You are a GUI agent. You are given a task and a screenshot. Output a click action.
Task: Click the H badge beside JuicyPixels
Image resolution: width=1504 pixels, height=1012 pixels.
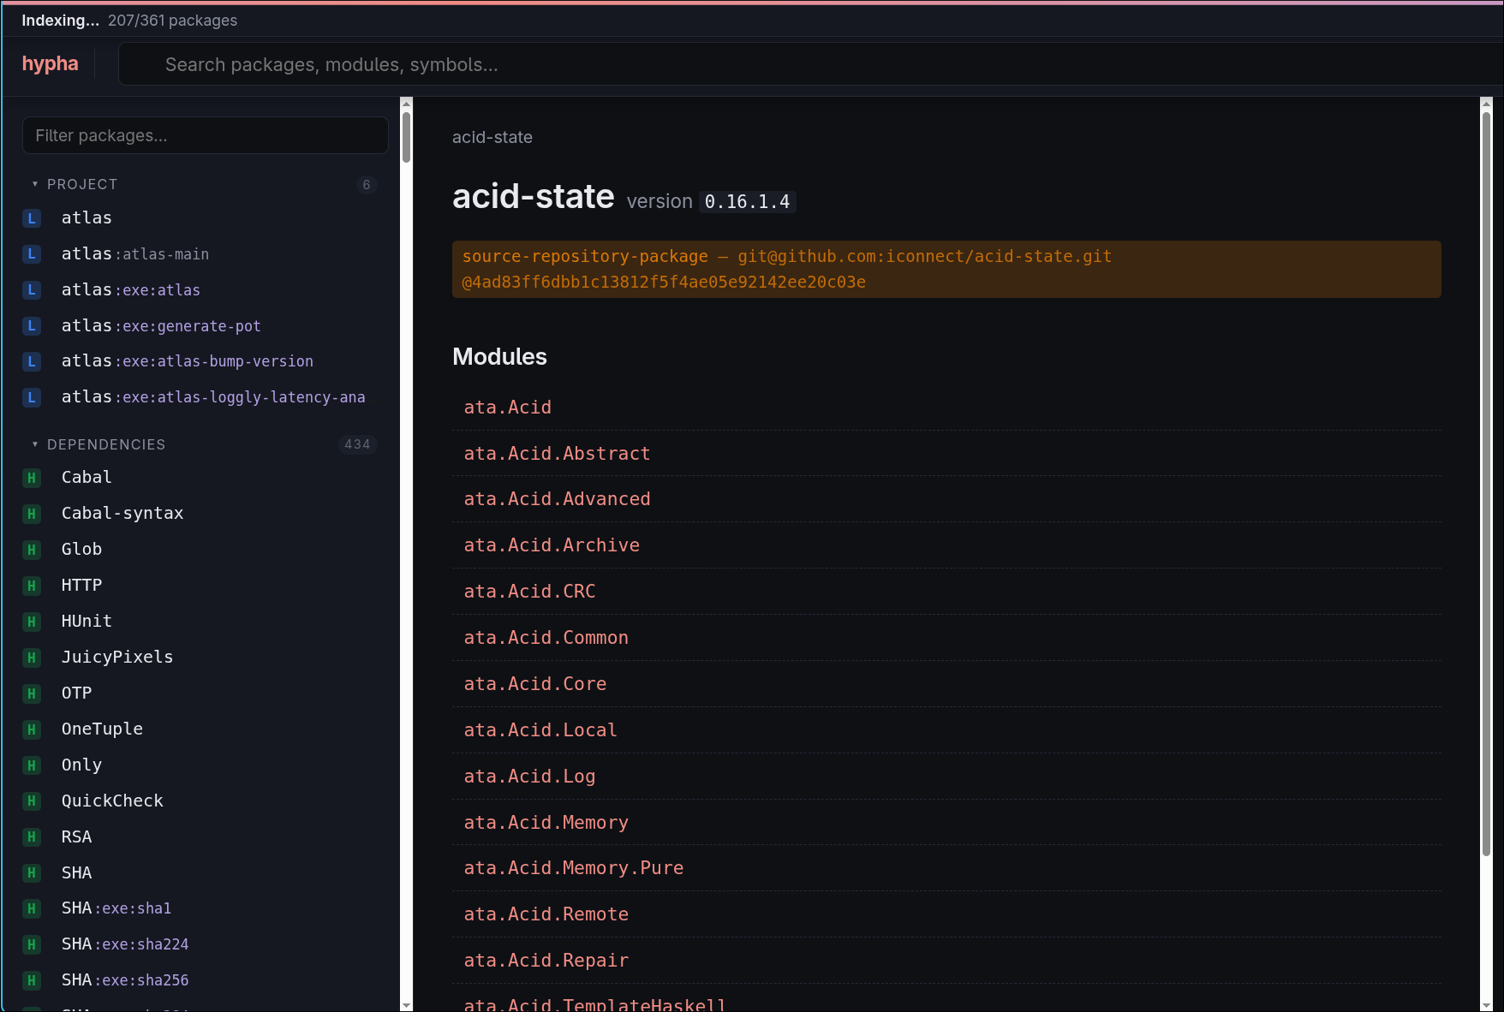pos(32,658)
